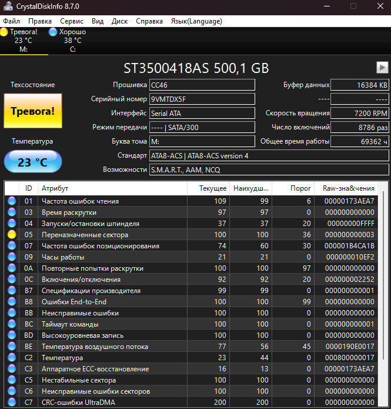Click the Raw-значения column header
391x409 pixels.
point(346,188)
